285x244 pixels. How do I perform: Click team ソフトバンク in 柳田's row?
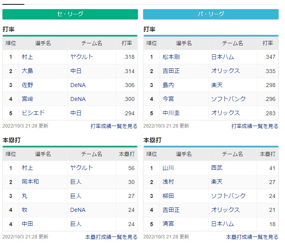228,196
